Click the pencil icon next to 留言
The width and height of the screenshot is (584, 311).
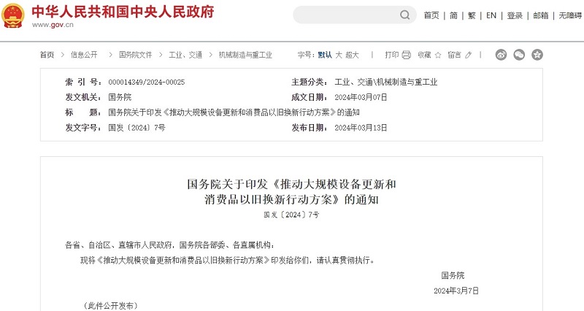(468, 55)
